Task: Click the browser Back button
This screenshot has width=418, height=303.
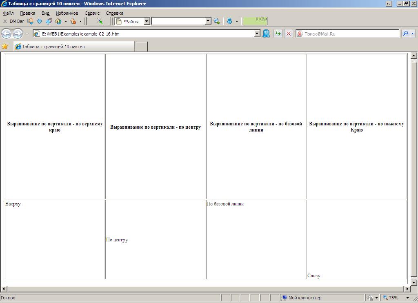Action: click(7, 34)
